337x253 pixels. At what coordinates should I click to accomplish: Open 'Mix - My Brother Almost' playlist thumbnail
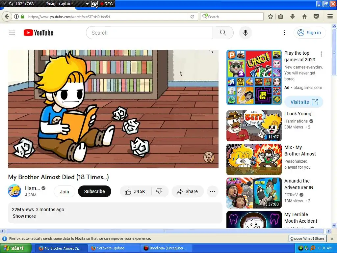pyautogui.click(x=254, y=159)
